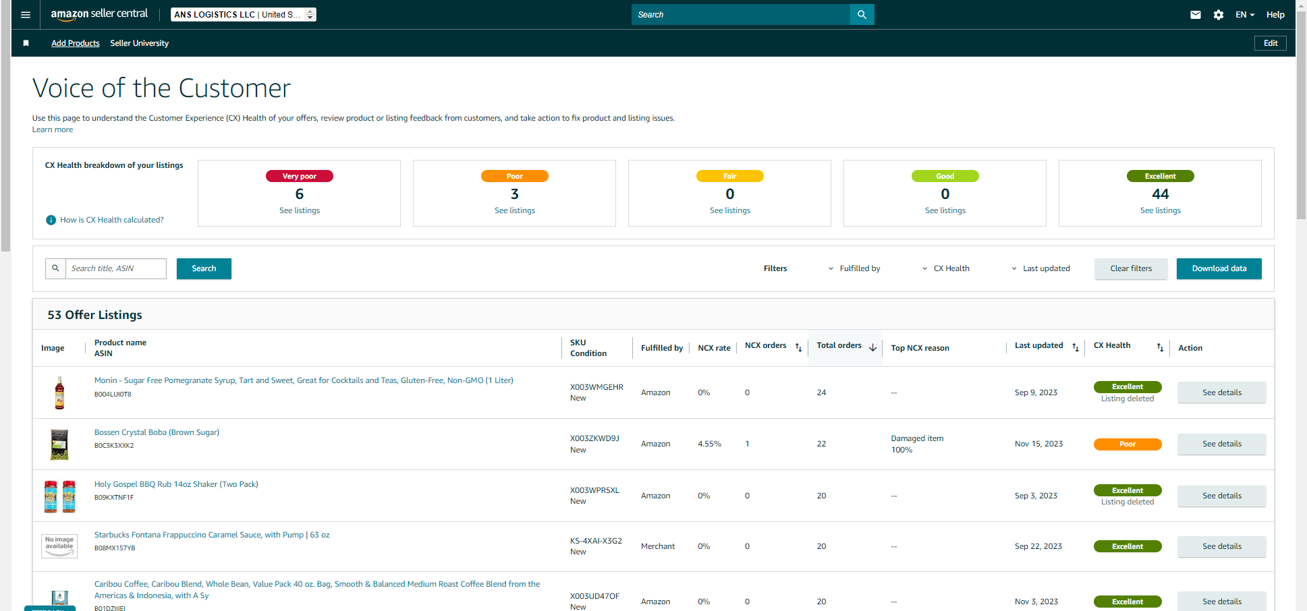
Task: Focus the Search title, ASIN field
Action: pyautogui.click(x=116, y=268)
